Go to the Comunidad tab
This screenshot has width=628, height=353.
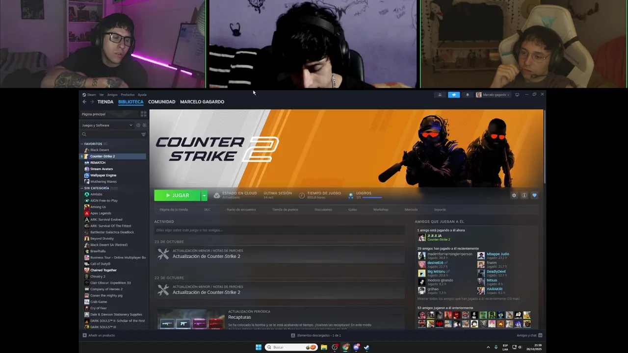coord(161,102)
